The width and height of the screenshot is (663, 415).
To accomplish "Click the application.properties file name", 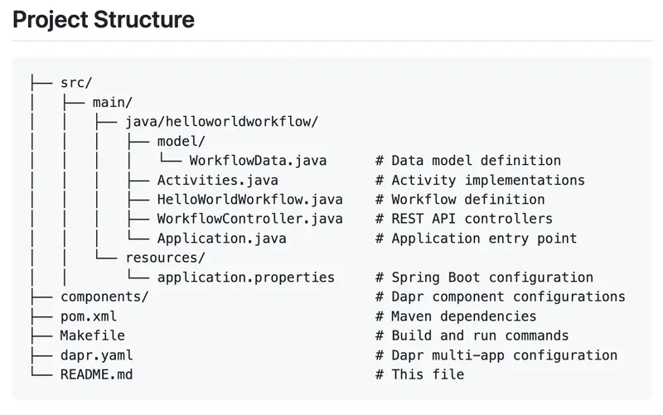I will (245, 277).
